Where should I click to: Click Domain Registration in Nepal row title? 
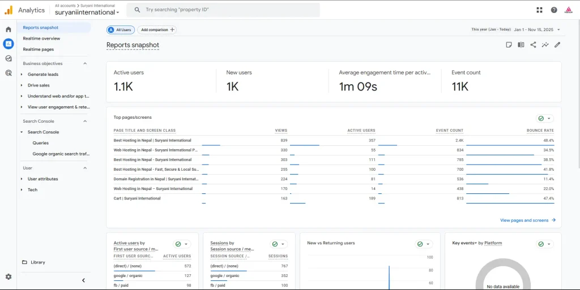click(x=156, y=179)
